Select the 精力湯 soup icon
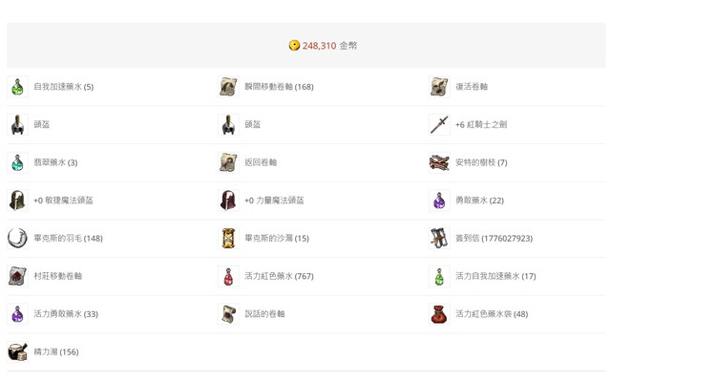Viewport: 716px width, 382px height. [x=17, y=351]
